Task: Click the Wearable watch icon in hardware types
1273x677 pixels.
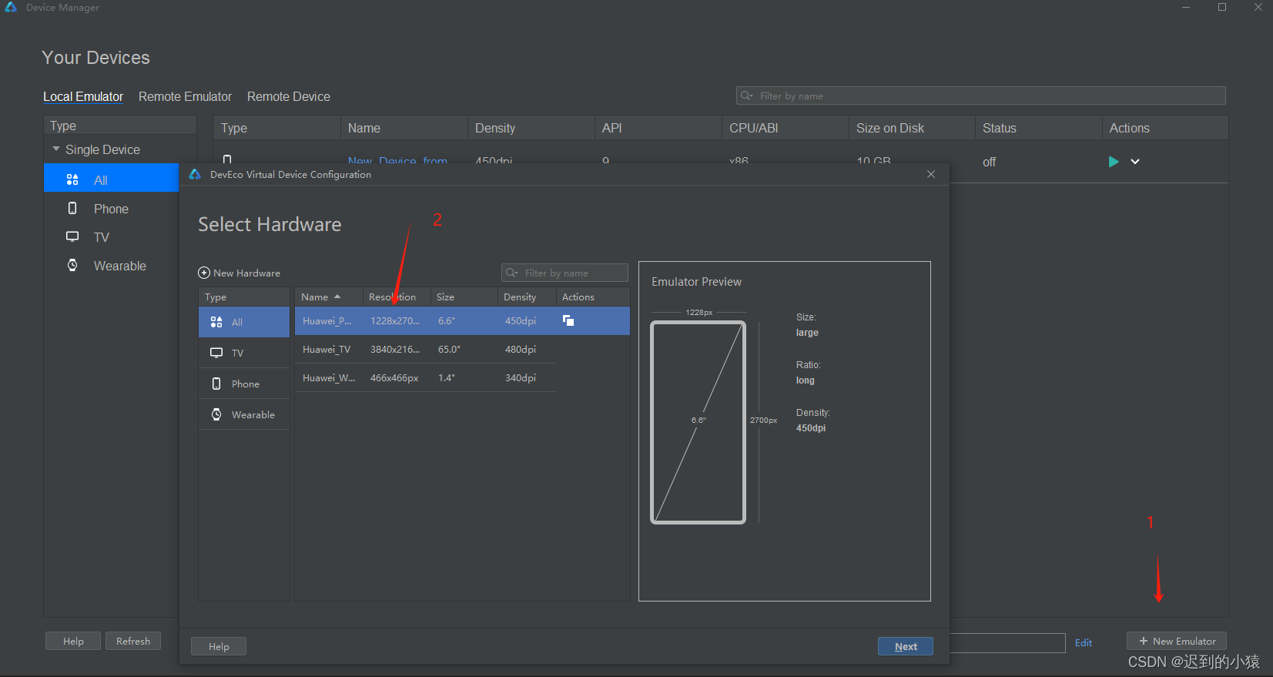Action: click(216, 414)
